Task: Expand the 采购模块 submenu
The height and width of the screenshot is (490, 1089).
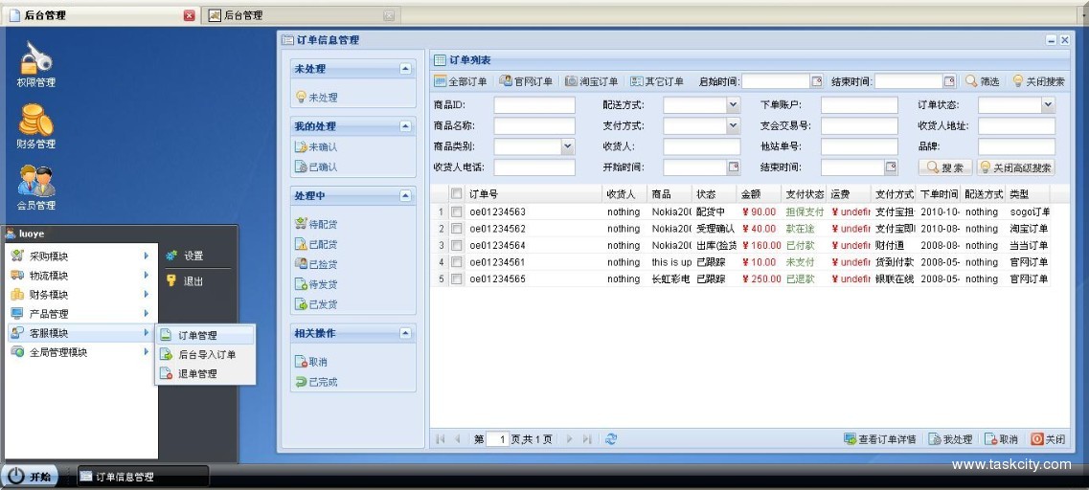Action: (x=80, y=256)
